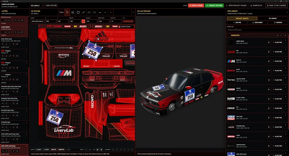Hide the selected n24h_2013_hood Copy layer
Screen dimensions: 289x156
point(3,151)
